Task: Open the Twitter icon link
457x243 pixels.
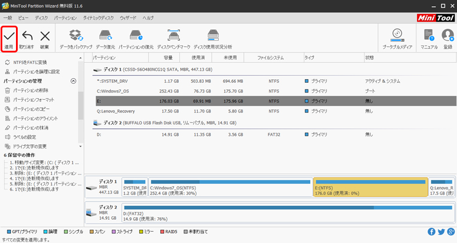Action: click(x=441, y=232)
